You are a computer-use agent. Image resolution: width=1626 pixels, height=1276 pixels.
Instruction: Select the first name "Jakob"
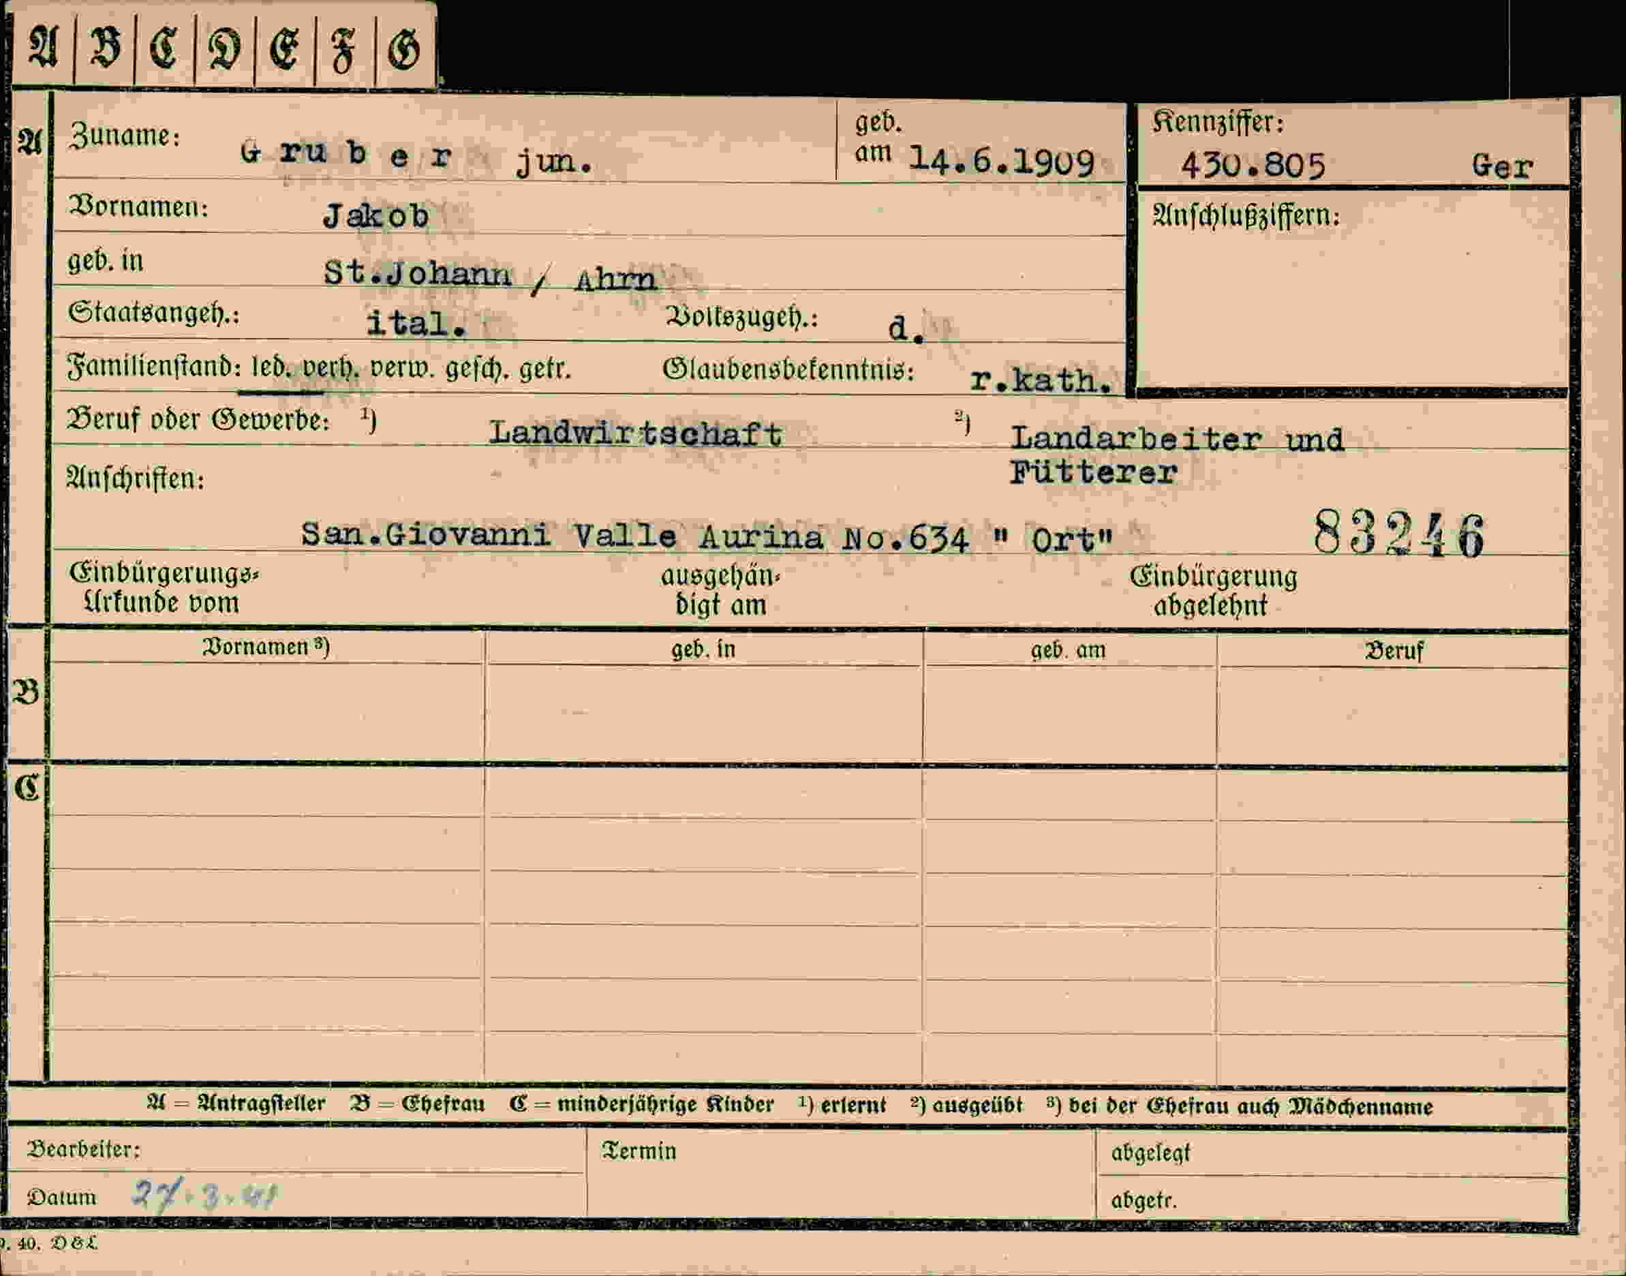pyautogui.click(x=375, y=217)
